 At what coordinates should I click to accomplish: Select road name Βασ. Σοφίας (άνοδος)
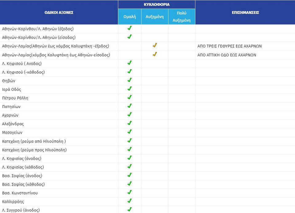(22, 176)
